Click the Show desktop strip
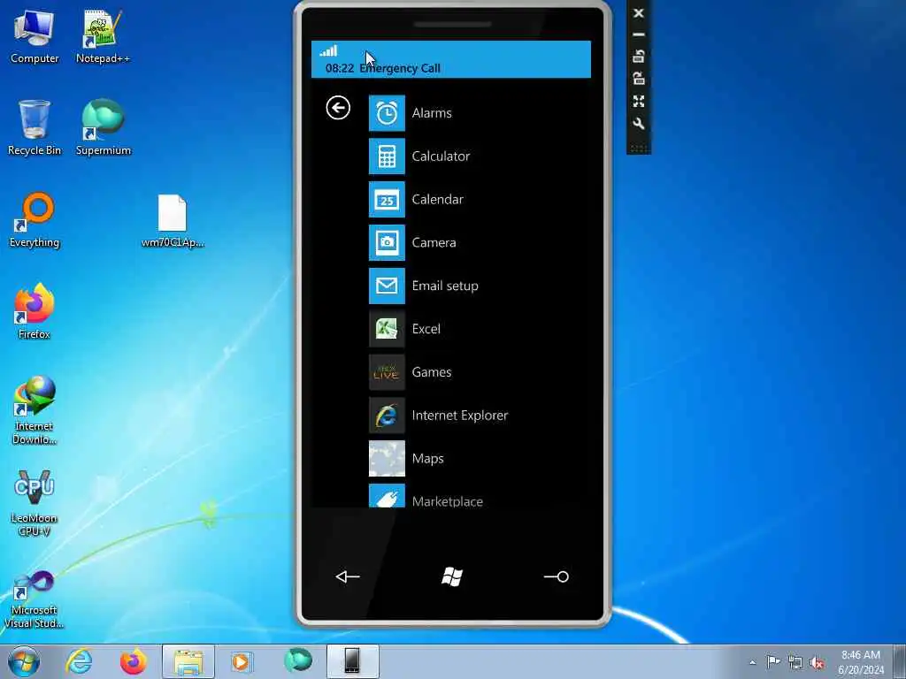 900,661
